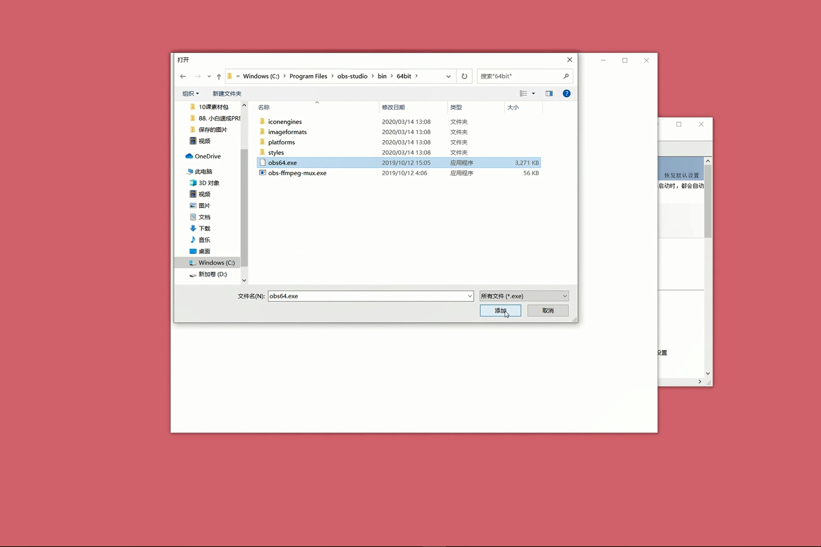Viewport: 821px width, 547px height.
Task: Select bin in breadcrumb path
Action: click(x=382, y=76)
